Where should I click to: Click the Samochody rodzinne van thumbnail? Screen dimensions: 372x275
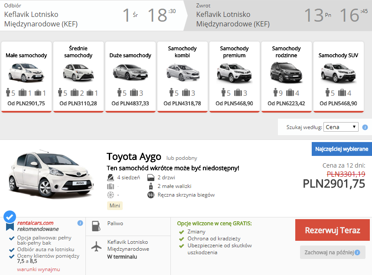coord(286,72)
